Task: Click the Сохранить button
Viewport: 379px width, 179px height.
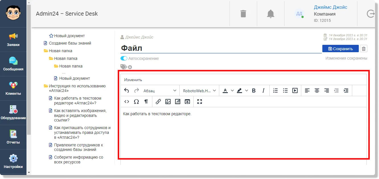Action: click(x=340, y=49)
